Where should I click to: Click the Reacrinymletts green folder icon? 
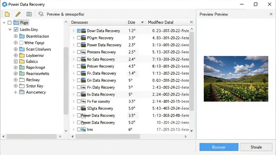coord(22,73)
